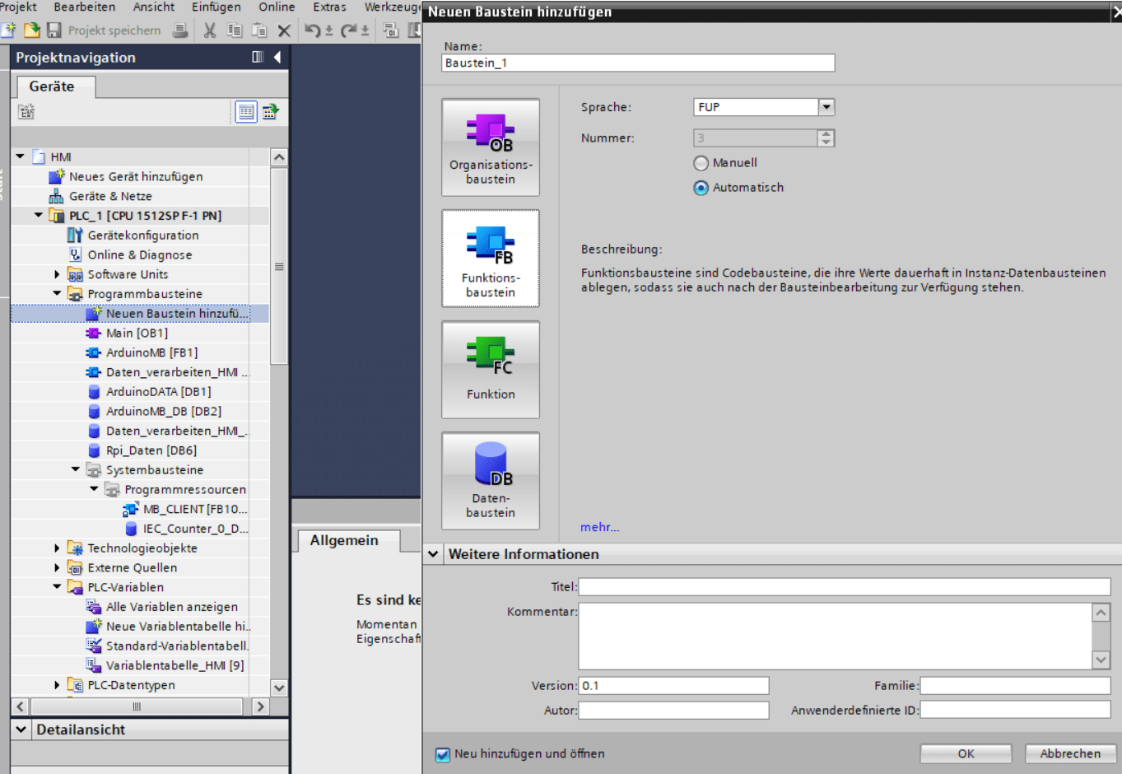The height and width of the screenshot is (774, 1122).
Task: Open the Einfügen menu
Action: coord(216,7)
